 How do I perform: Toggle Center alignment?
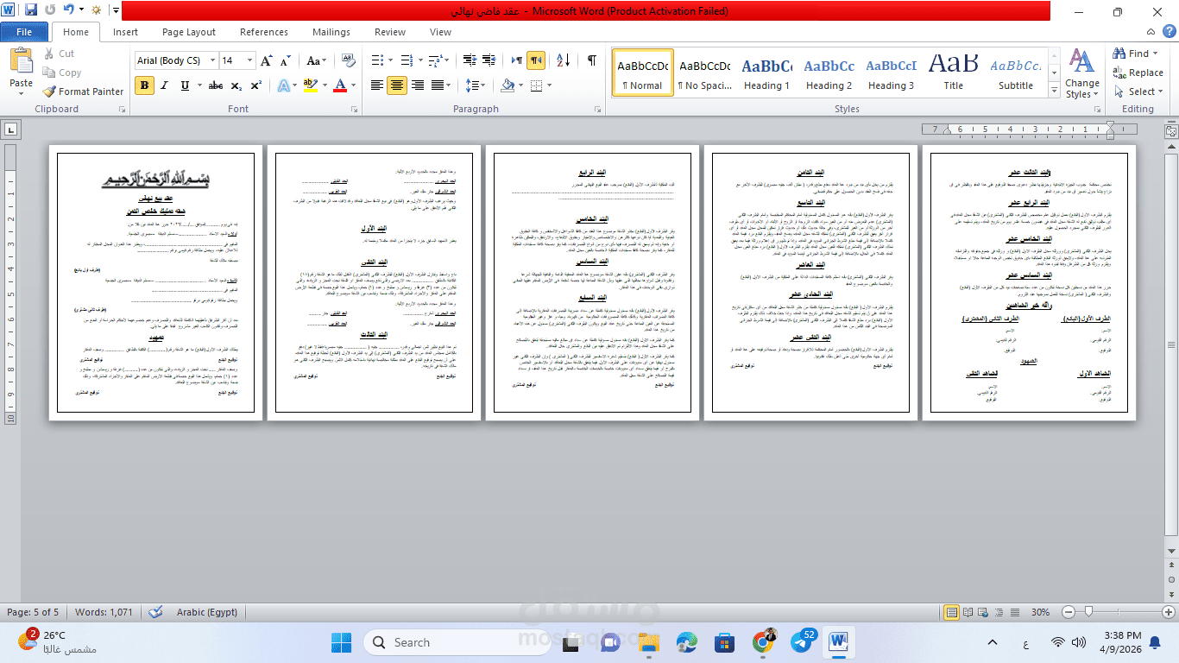tap(397, 85)
